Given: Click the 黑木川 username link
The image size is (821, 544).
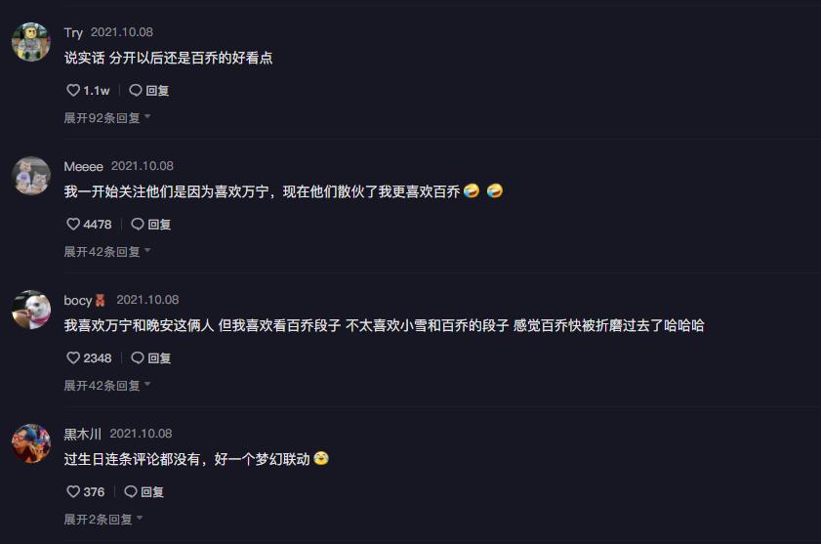Looking at the screenshot, I should [83, 434].
